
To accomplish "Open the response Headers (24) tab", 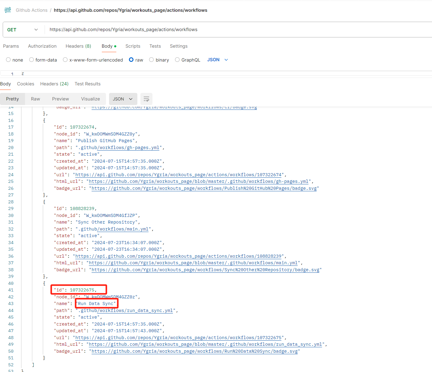I will [54, 84].
